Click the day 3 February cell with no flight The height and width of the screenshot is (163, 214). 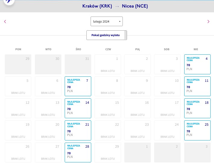167,64
